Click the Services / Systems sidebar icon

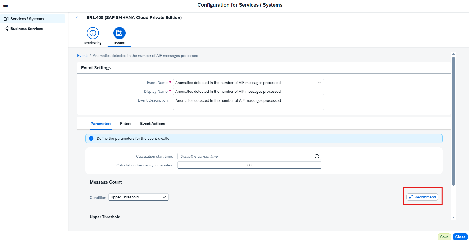click(6, 19)
